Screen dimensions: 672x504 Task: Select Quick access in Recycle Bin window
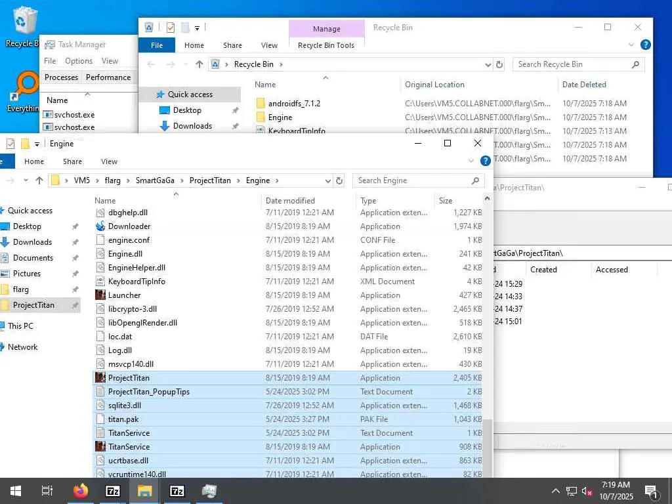click(x=190, y=94)
